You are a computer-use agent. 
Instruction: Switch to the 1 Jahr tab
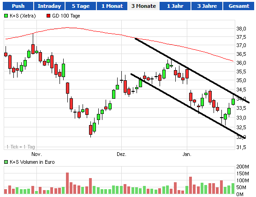click(x=175, y=6)
